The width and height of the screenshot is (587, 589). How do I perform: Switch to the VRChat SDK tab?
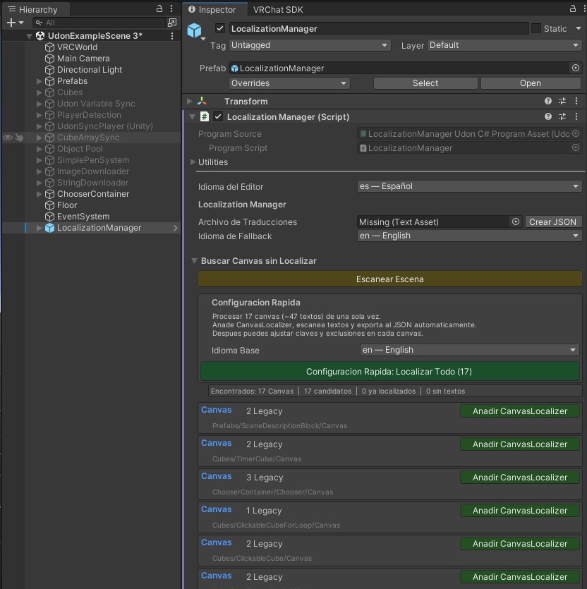pyautogui.click(x=277, y=9)
